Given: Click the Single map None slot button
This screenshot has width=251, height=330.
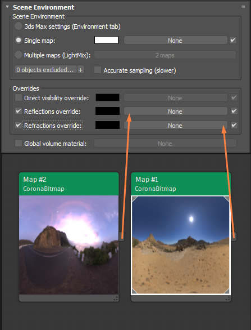Looking at the screenshot, I should pos(175,40).
